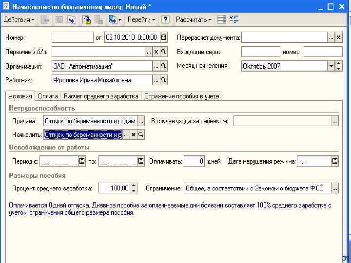Screen dimensions: 351x263
Task: Click the date field 03.10.2010
Action: click(132, 38)
